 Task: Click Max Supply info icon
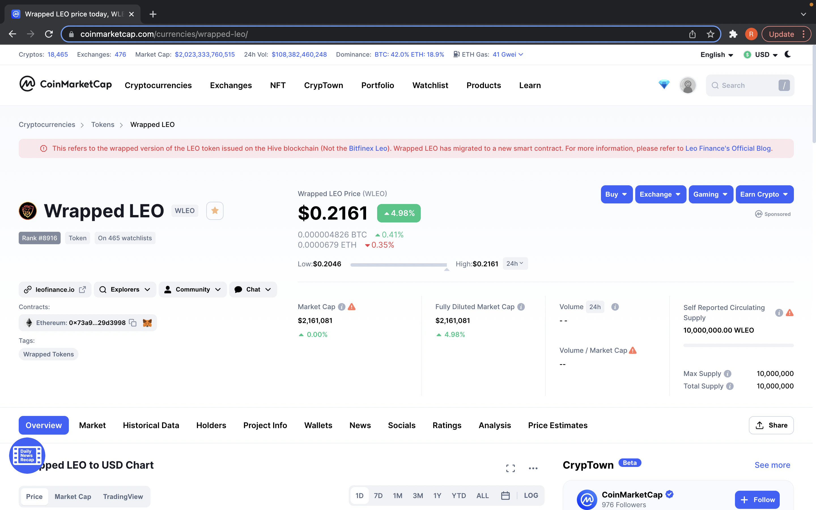(728, 374)
